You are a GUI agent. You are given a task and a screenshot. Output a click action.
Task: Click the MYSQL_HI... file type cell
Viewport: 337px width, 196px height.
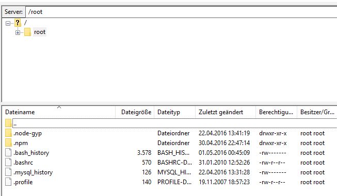click(x=174, y=172)
